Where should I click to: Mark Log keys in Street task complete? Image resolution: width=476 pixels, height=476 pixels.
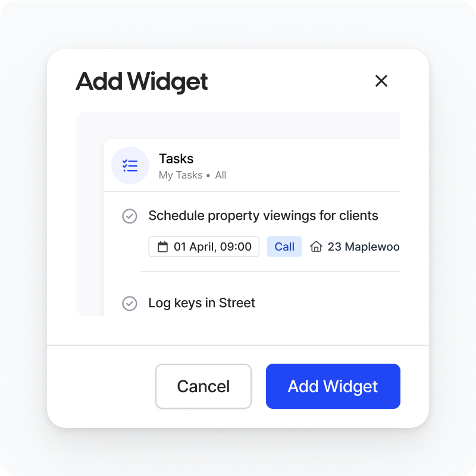pyautogui.click(x=130, y=303)
